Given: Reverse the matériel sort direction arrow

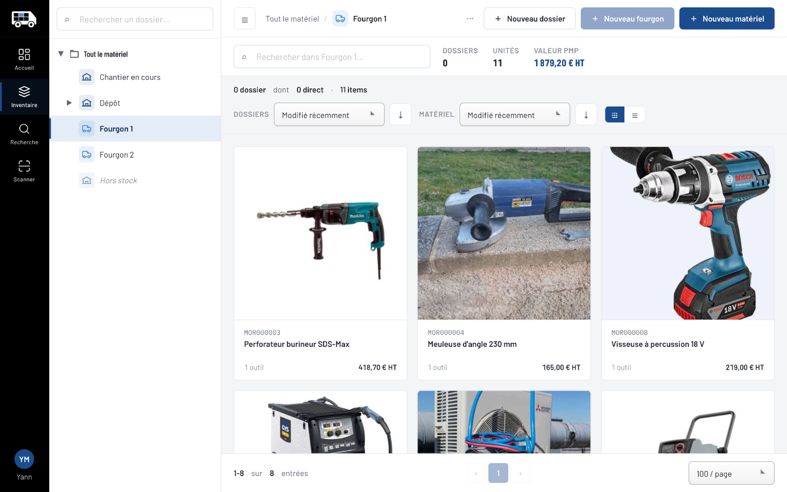Looking at the screenshot, I should [x=586, y=114].
